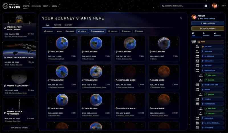
Task: Click the flag icon in the Naples entry
Action: pyautogui.click(x=203, y=89)
